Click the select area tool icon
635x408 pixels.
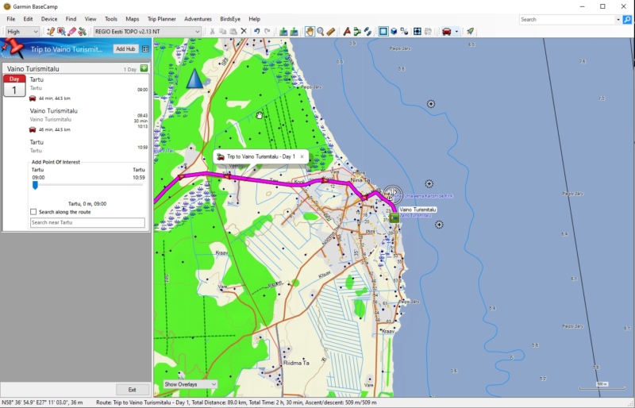[61, 32]
